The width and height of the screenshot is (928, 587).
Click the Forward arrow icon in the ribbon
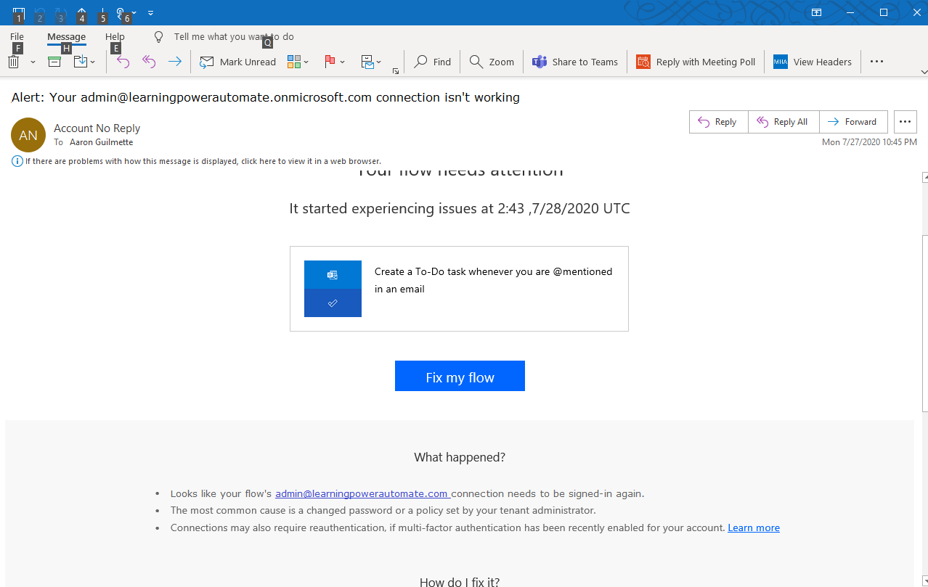[x=174, y=62]
